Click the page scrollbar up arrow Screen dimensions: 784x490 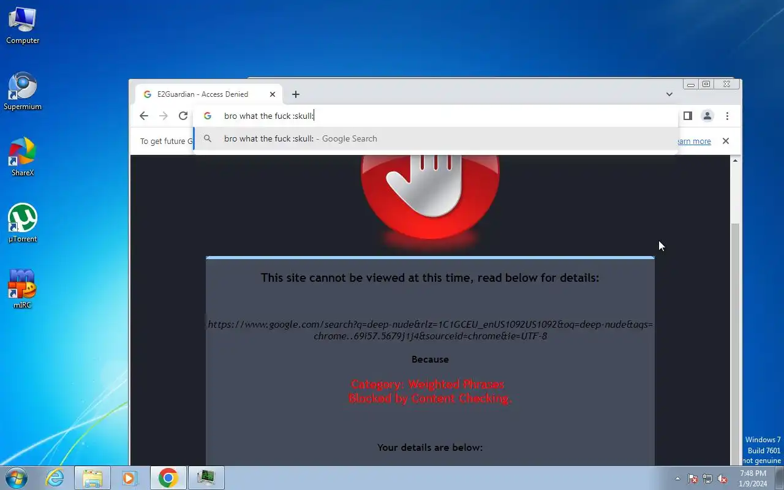736,160
